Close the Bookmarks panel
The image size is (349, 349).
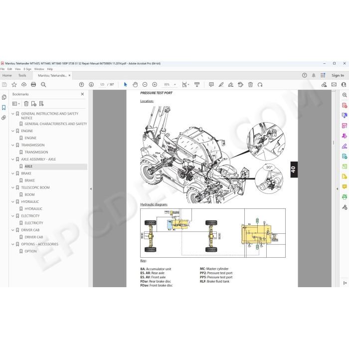(x=82, y=94)
